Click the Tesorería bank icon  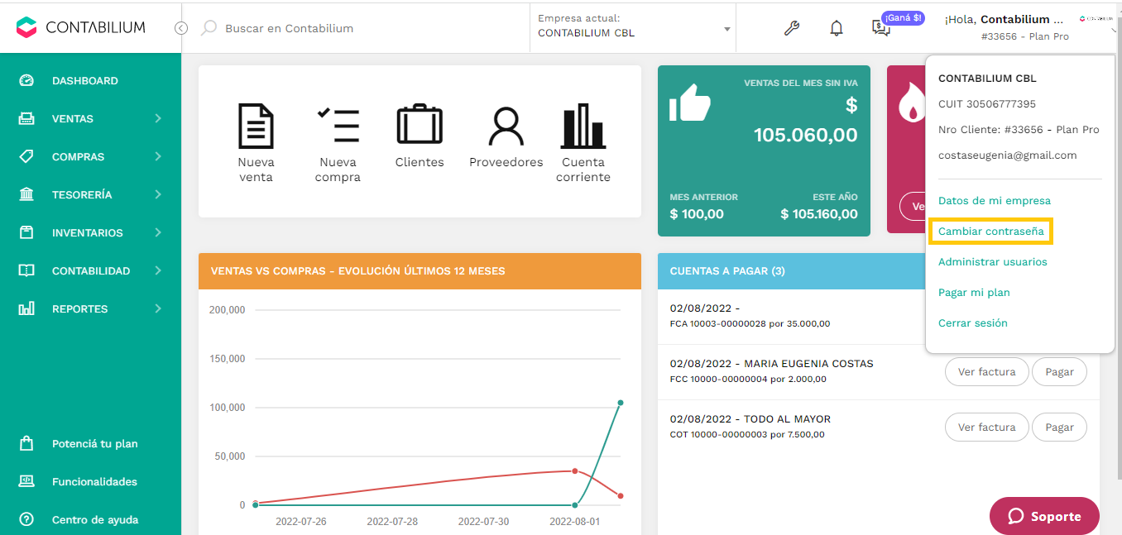pyautogui.click(x=26, y=194)
